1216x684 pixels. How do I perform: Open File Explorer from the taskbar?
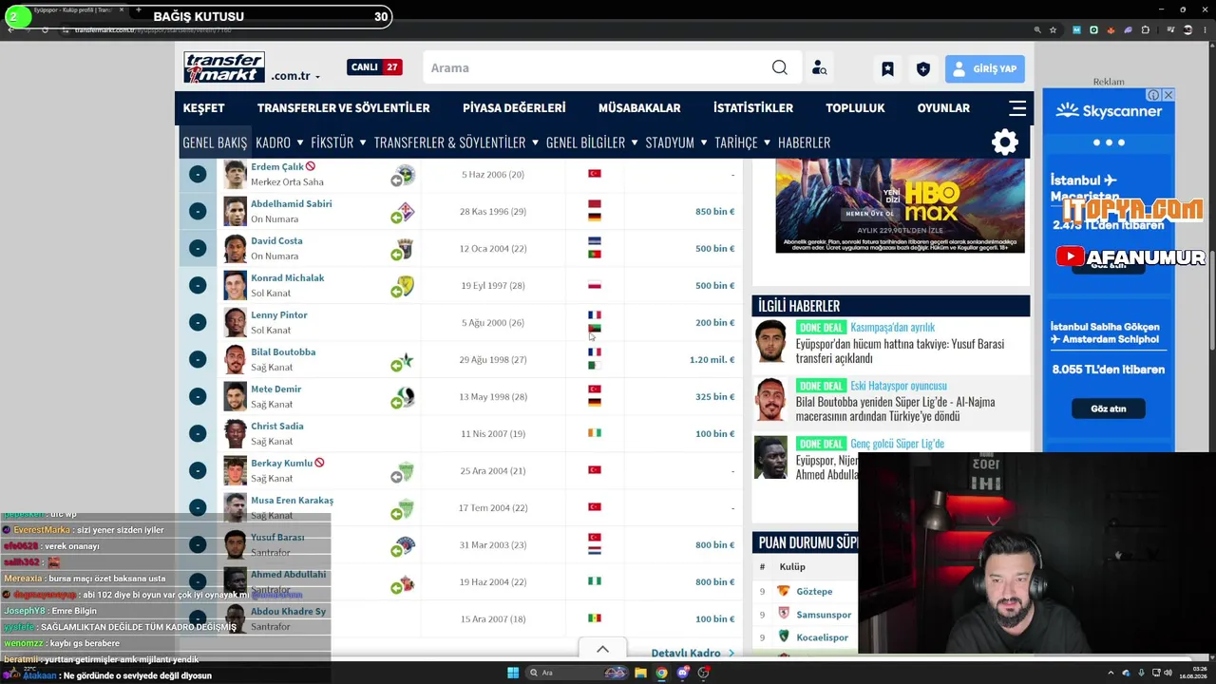(640, 673)
